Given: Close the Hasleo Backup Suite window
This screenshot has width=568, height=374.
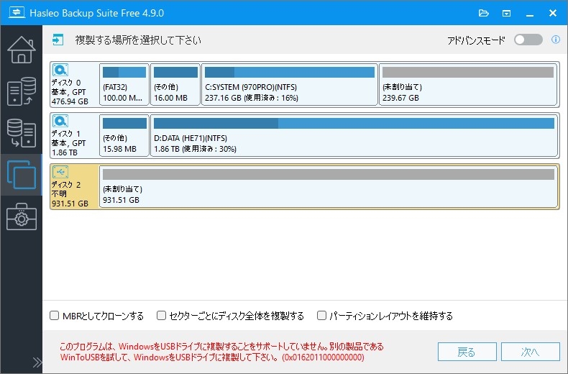Looking at the screenshot, I should (553, 13).
